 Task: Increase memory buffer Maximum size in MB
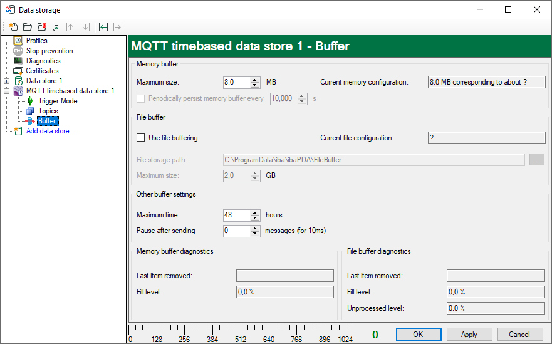point(255,80)
